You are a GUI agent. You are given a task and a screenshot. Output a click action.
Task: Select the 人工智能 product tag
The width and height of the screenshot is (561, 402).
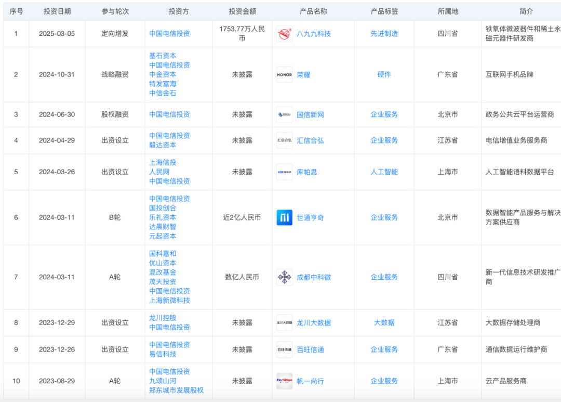(384, 172)
